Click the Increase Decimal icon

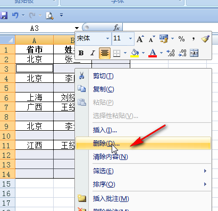171,53
